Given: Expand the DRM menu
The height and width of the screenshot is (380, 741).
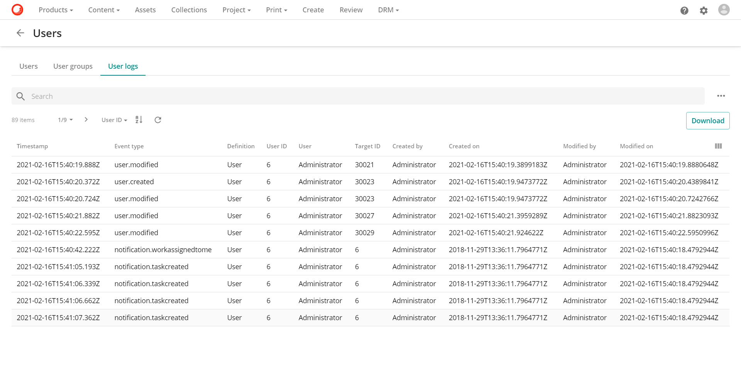Looking at the screenshot, I should pos(388,10).
